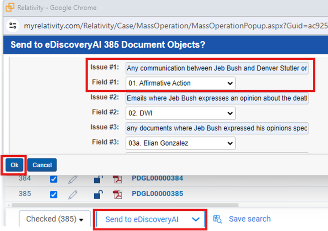Click the Ok button

coord(15,165)
